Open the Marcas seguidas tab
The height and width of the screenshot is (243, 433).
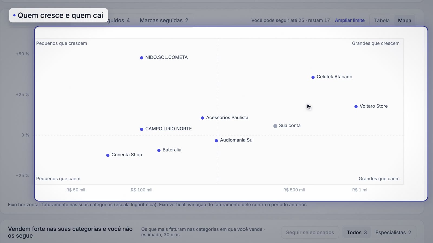164,21
